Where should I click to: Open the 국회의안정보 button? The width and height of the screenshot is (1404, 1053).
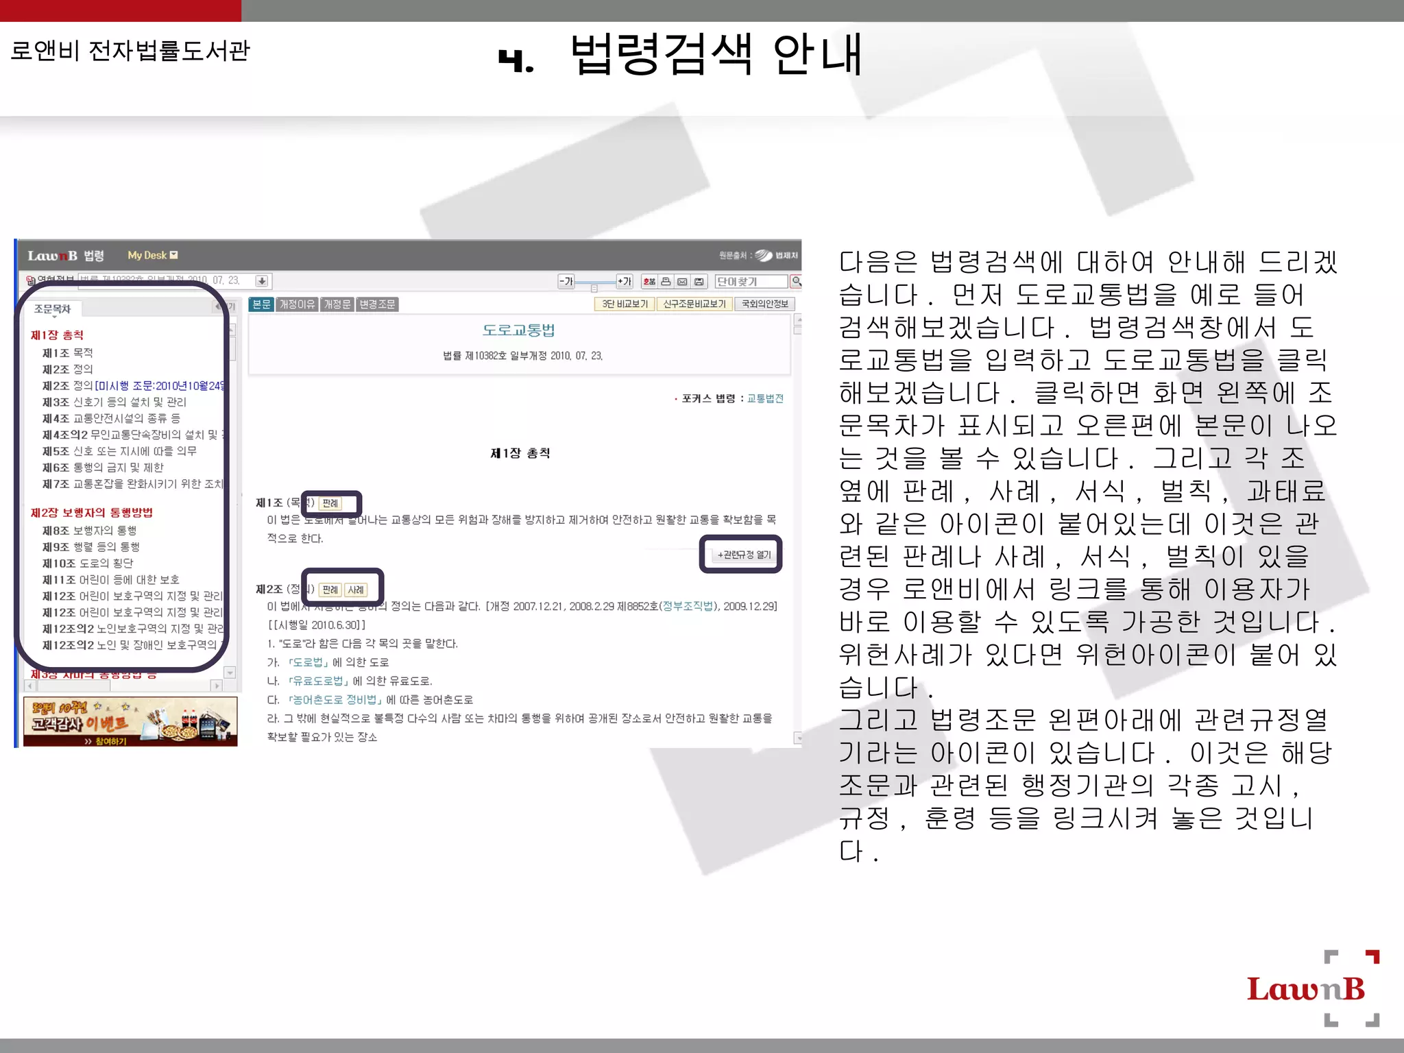(x=764, y=304)
